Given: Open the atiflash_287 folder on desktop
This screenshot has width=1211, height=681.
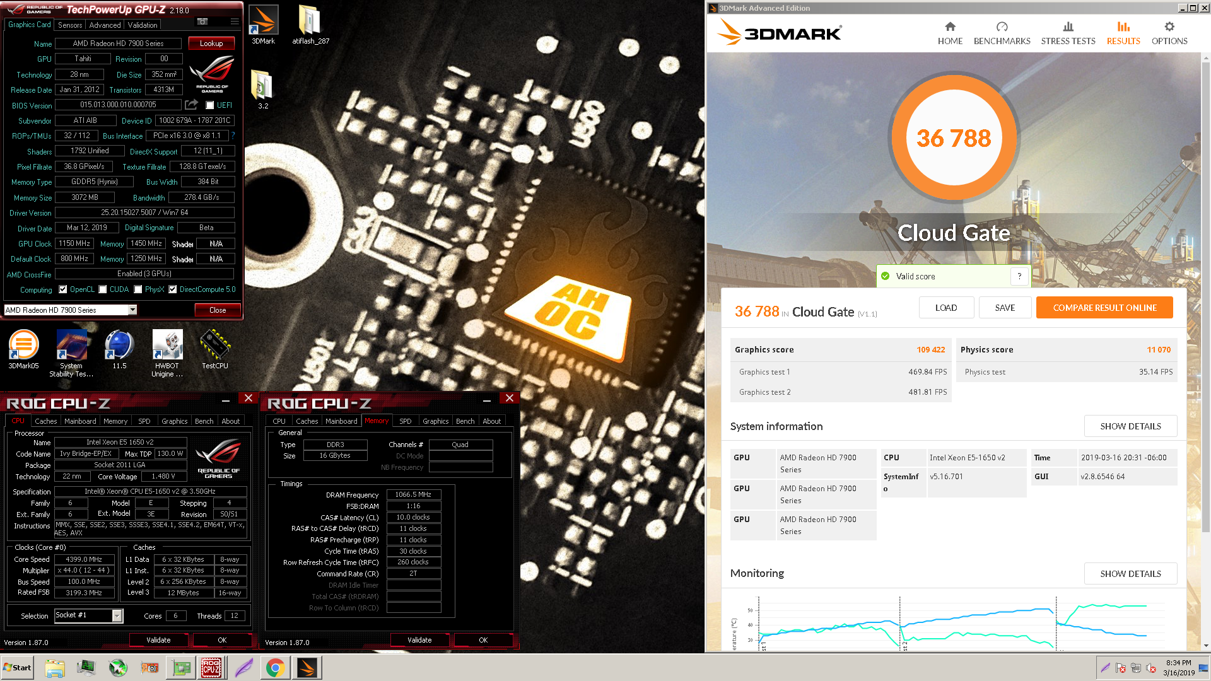Looking at the screenshot, I should (x=310, y=25).
